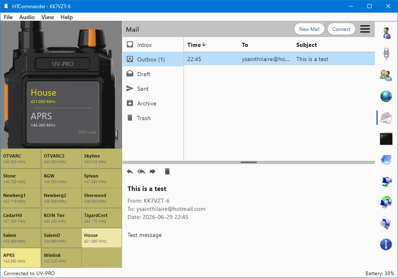Open the black terminal icon in sidebar
This screenshot has width=398, height=278.
pos(386,139)
